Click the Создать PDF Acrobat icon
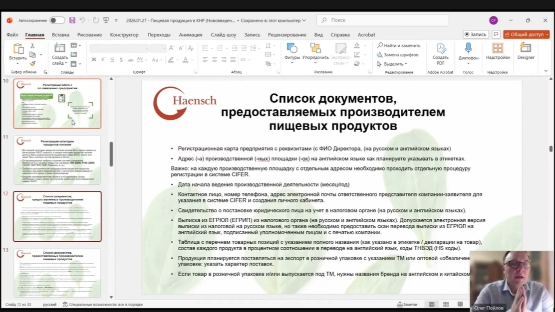 [x=440, y=49]
